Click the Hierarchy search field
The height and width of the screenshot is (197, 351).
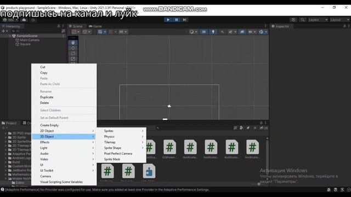[37, 31]
